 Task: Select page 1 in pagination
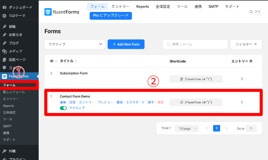tap(216, 128)
